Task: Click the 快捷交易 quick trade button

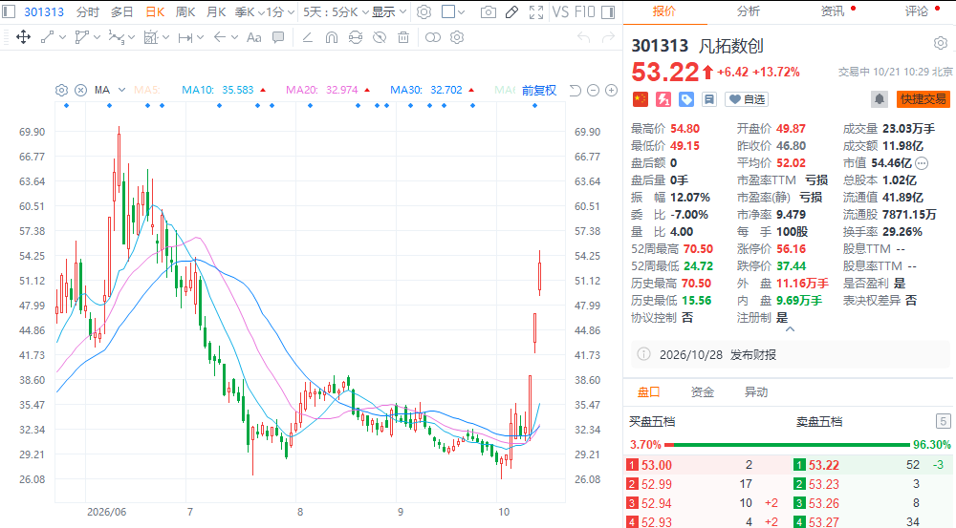Action: coord(923,99)
